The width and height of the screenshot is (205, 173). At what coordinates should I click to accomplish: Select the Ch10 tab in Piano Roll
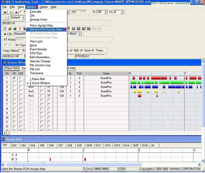89,145
